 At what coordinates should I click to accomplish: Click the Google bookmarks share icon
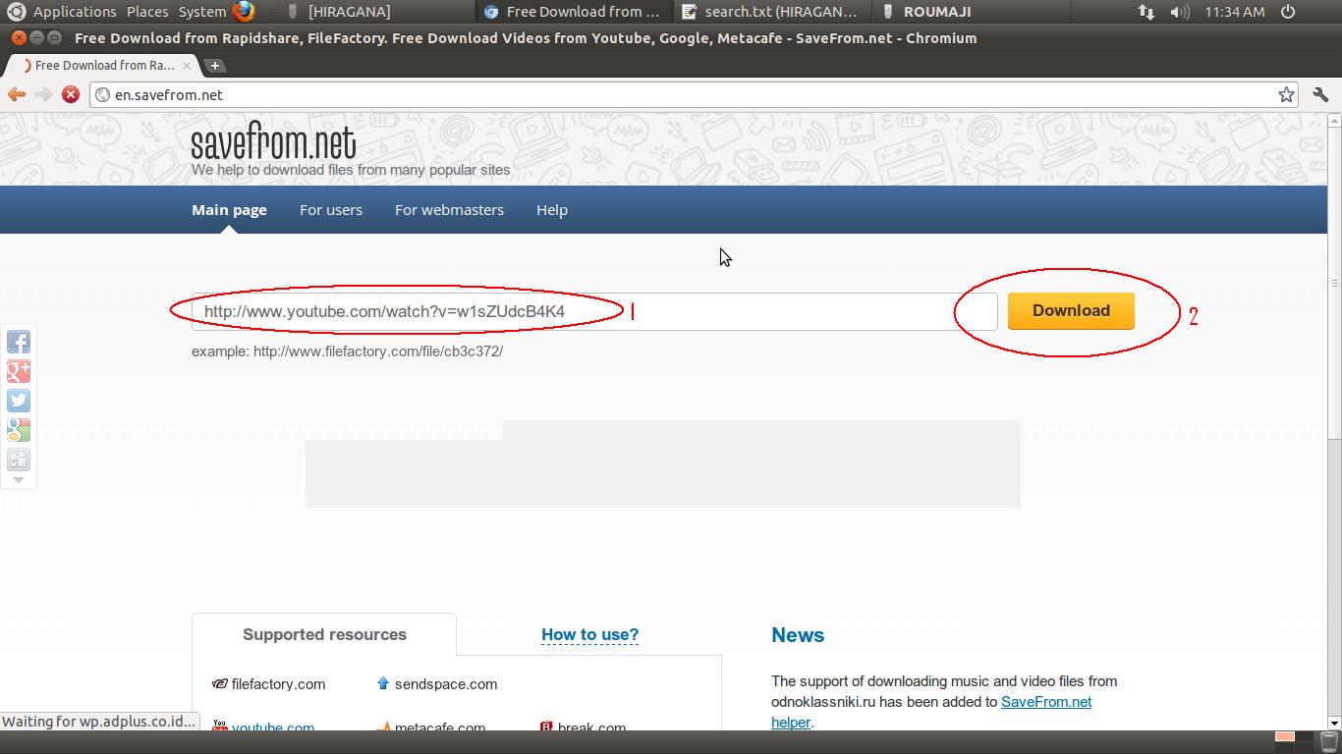(18, 430)
